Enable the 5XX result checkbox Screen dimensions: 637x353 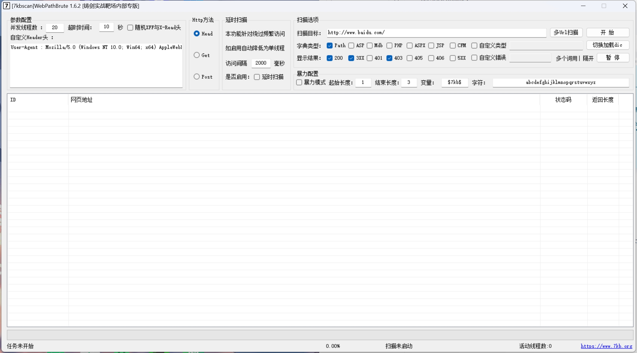453,58
